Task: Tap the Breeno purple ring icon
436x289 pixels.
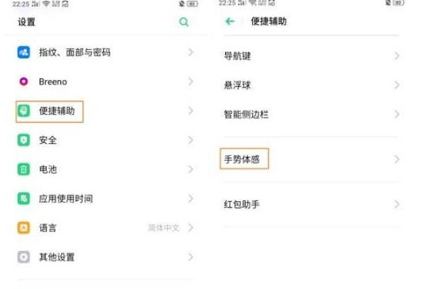Action: tap(24, 82)
